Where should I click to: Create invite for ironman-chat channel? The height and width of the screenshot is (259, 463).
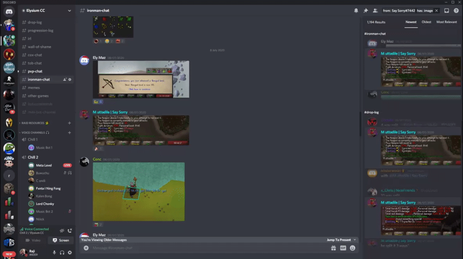65,80
